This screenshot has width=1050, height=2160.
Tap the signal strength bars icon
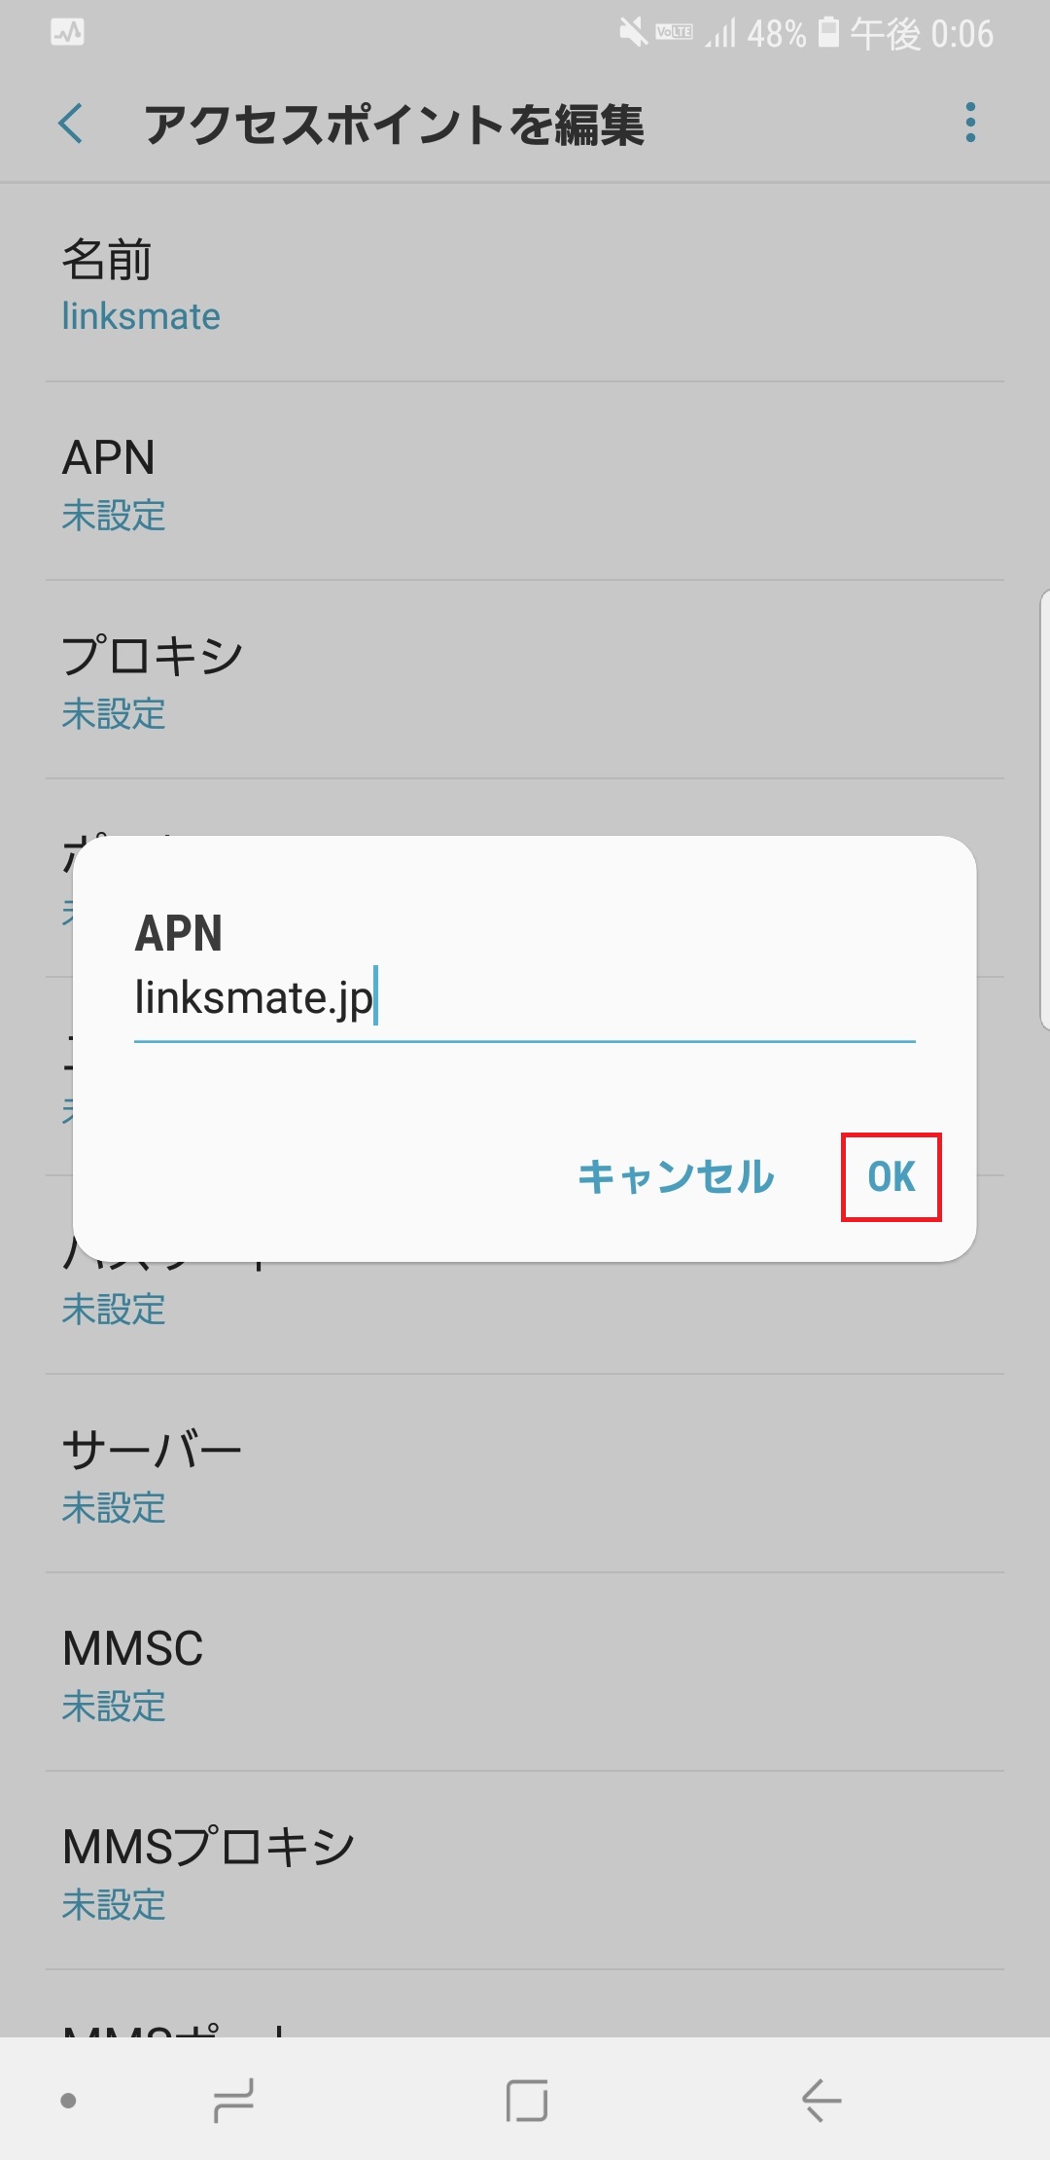pyautogui.click(x=719, y=32)
